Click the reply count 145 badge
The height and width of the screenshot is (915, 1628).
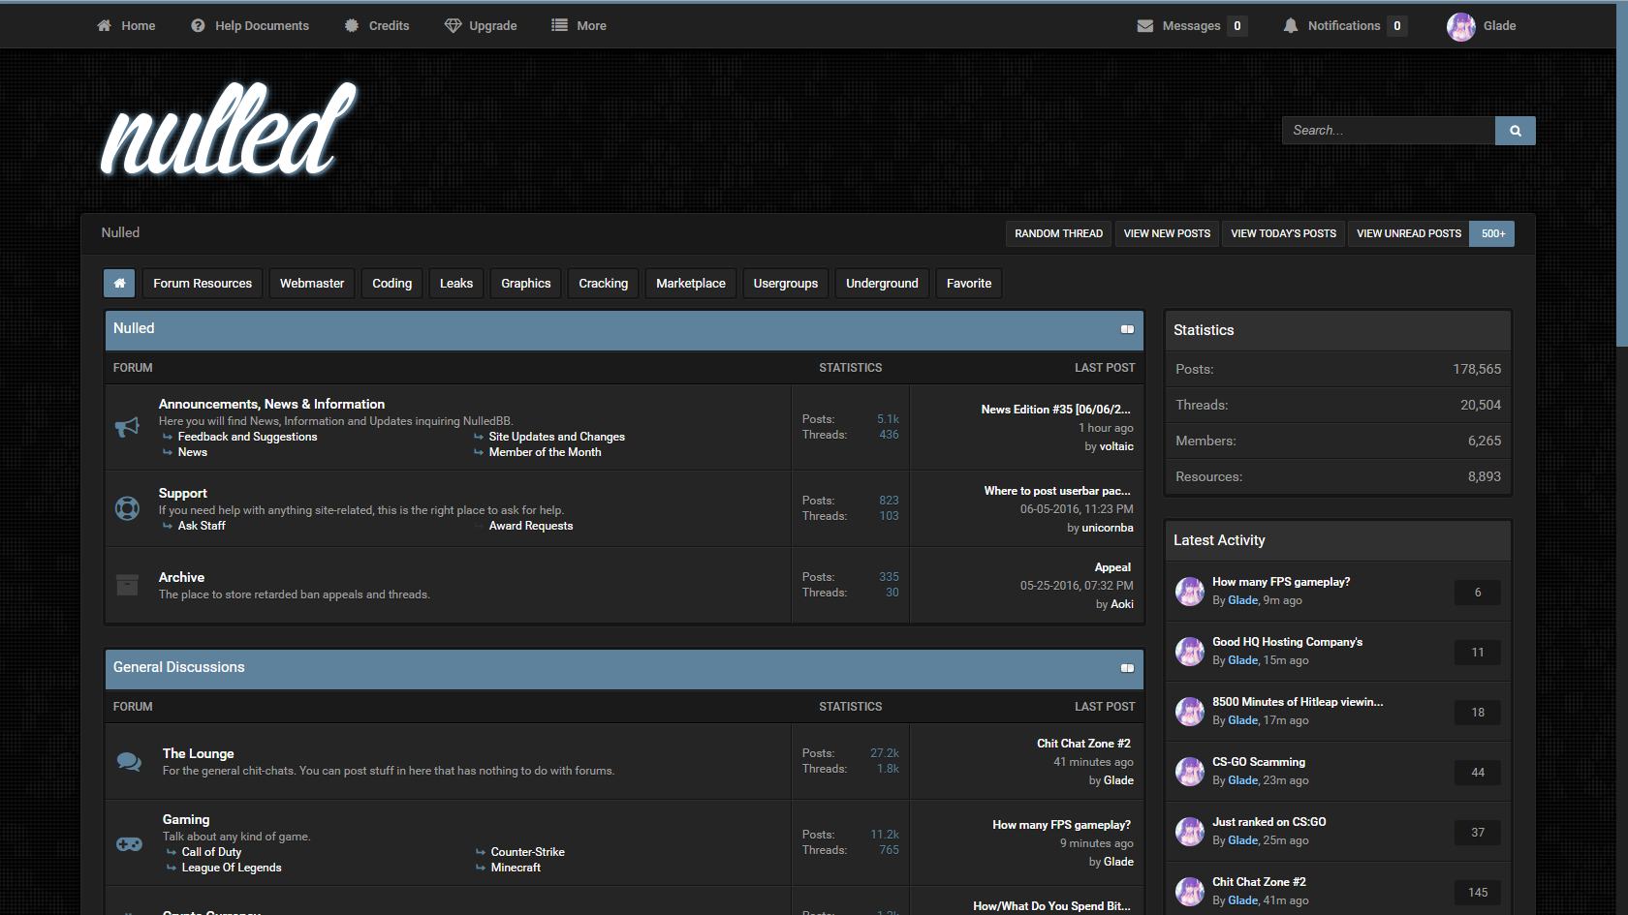click(x=1478, y=893)
